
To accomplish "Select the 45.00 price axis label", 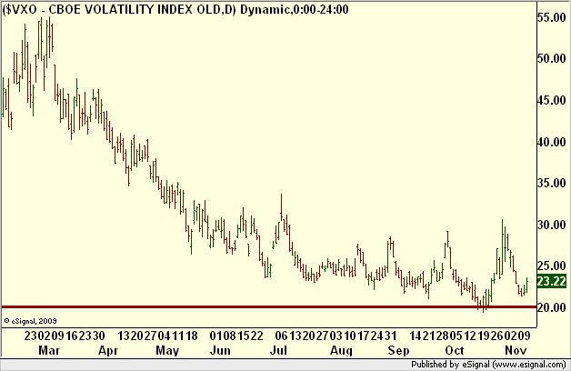I will pyautogui.click(x=552, y=100).
